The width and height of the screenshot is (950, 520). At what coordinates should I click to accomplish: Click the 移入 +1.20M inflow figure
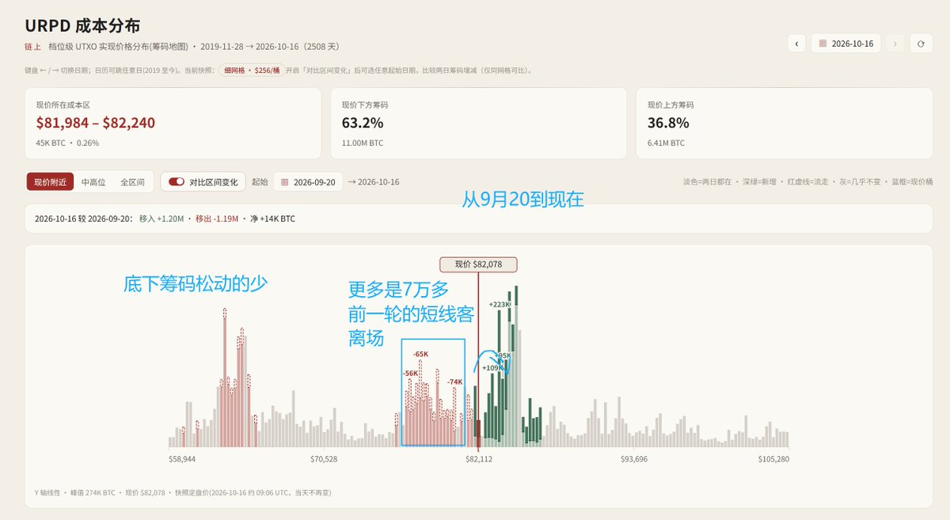click(161, 218)
